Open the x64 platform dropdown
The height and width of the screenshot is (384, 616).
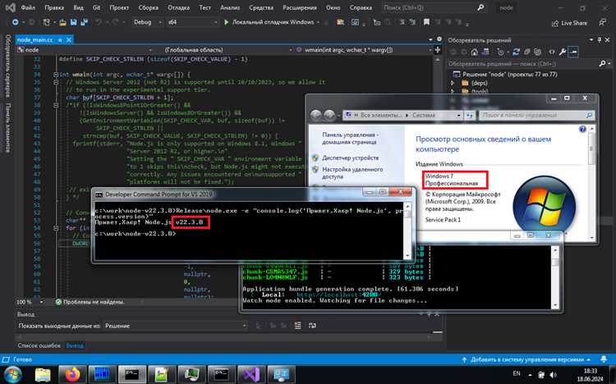192,22
